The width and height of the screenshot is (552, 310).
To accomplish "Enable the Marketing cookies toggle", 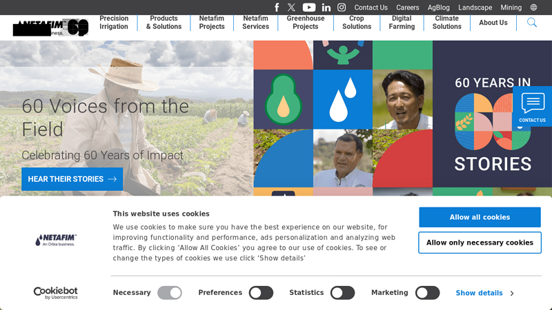I will [x=427, y=293].
